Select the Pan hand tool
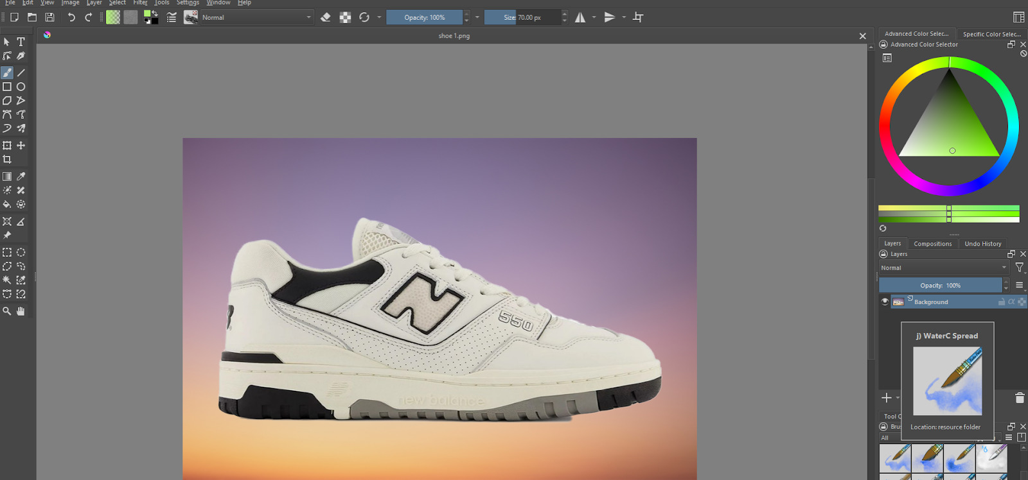 pyautogui.click(x=21, y=311)
